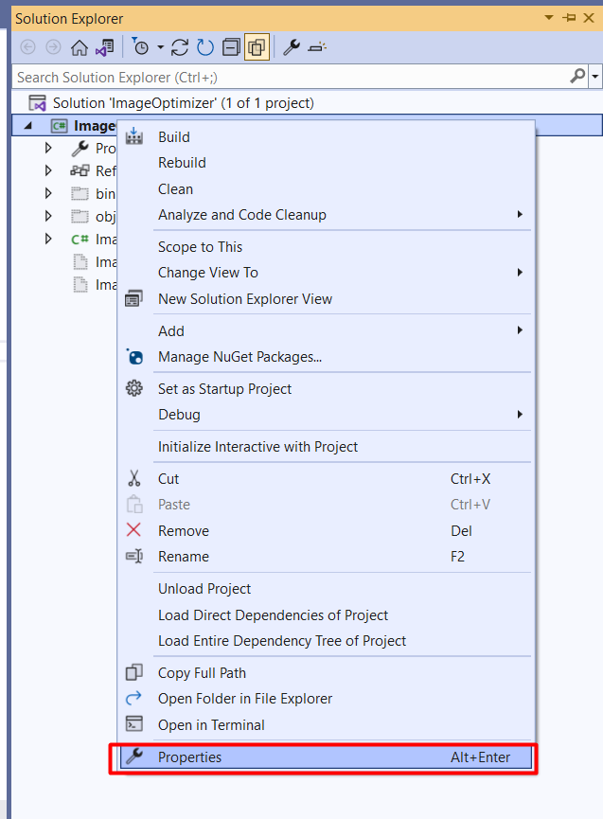Choose Set as Startup Project
This screenshot has width=603, height=819.
point(327,388)
